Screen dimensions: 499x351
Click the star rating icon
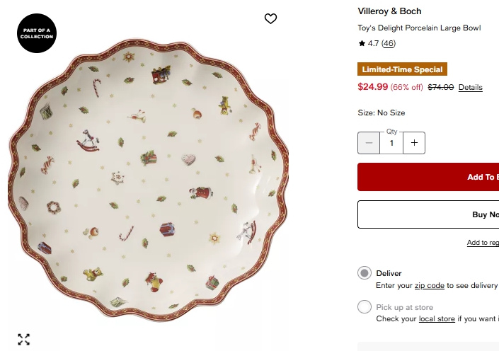coord(362,44)
